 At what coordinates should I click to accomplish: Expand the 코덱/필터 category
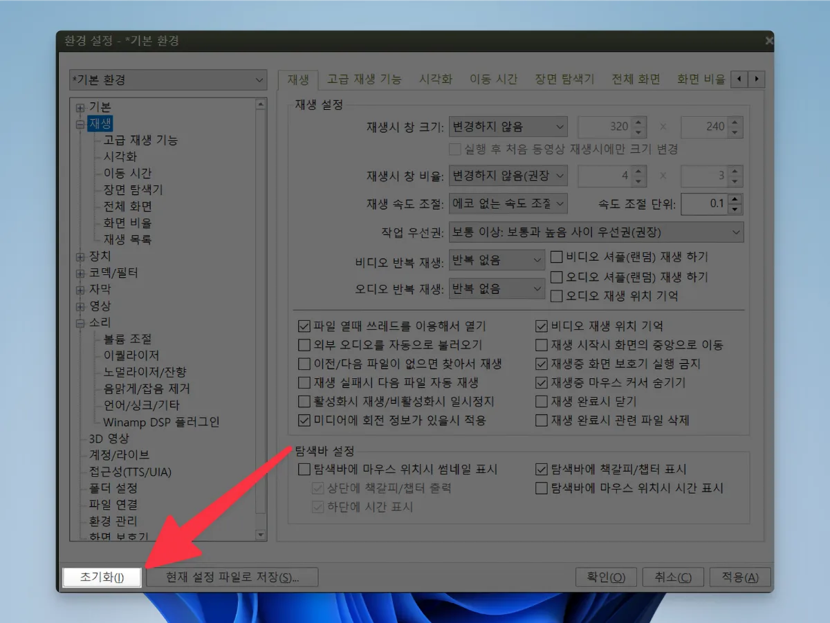point(81,272)
